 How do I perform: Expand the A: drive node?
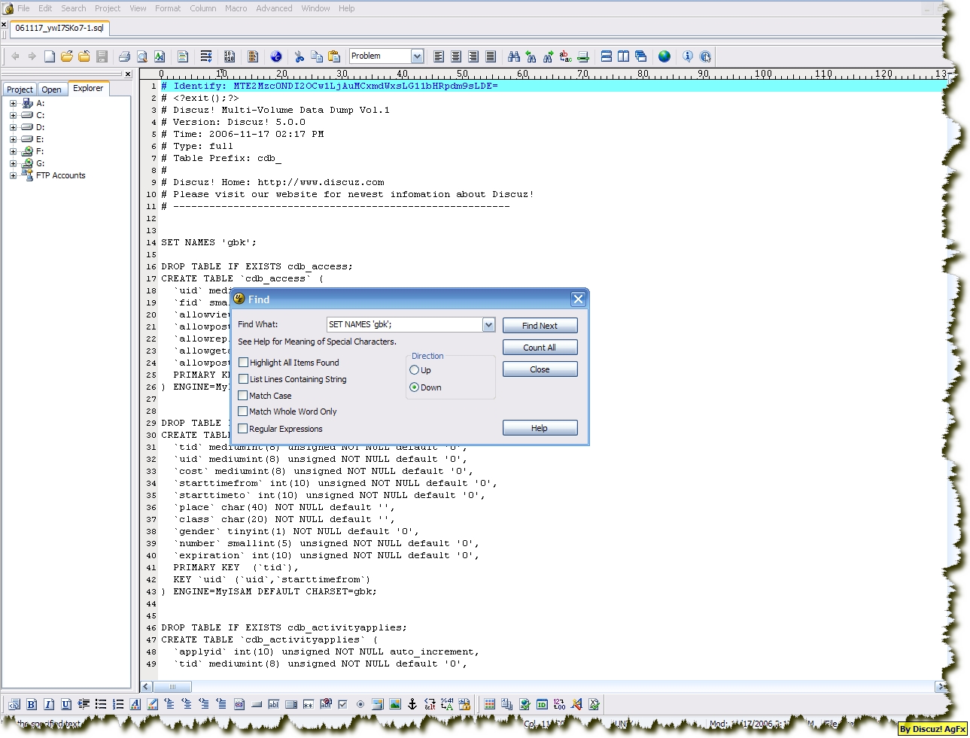pyautogui.click(x=13, y=103)
